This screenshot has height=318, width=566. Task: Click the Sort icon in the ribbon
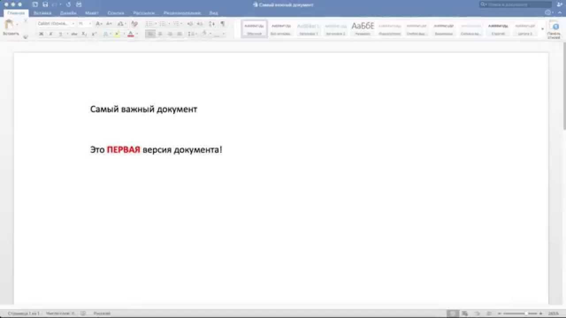[x=212, y=23]
